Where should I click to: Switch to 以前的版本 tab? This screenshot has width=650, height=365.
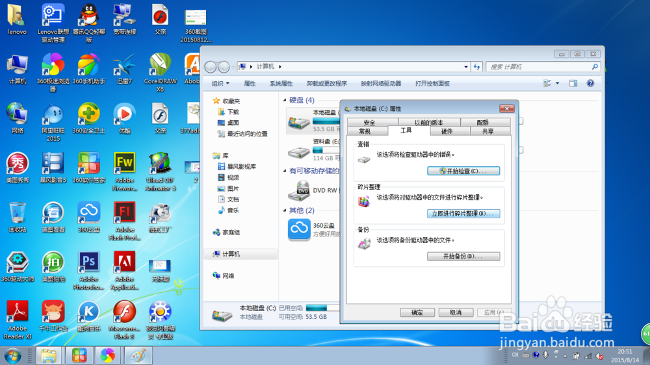[429, 122]
